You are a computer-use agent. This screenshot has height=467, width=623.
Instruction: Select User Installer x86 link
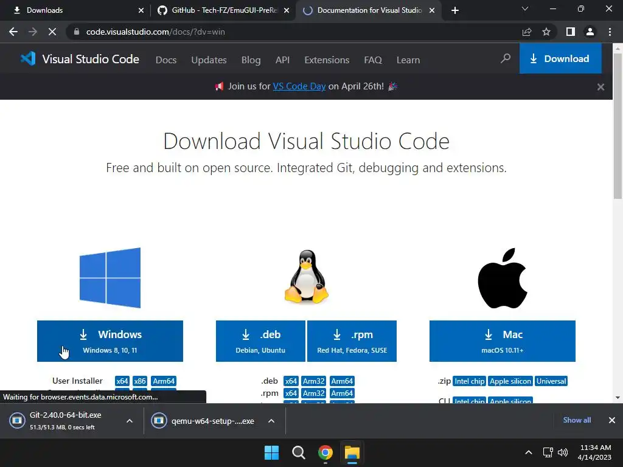(140, 381)
